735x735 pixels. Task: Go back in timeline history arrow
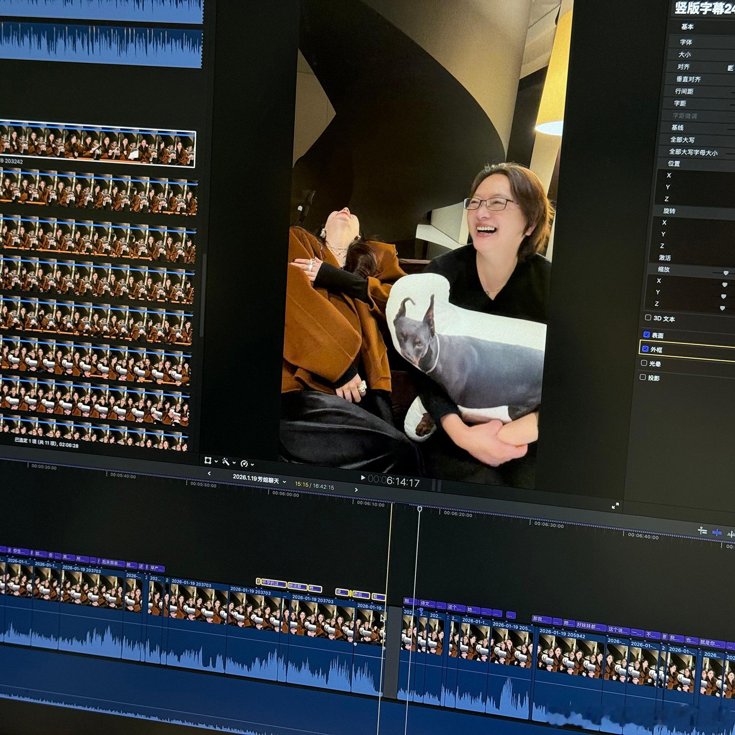point(209,474)
